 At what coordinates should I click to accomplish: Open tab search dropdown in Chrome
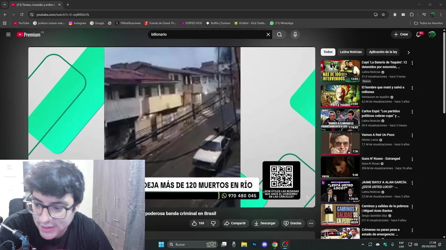pyautogui.click(x=5, y=5)
